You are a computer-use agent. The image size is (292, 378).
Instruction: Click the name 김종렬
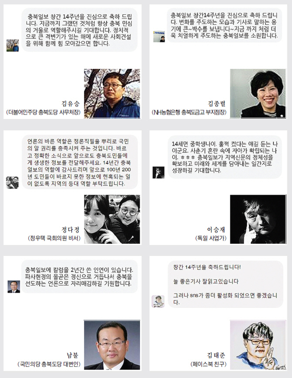point(217,104)
